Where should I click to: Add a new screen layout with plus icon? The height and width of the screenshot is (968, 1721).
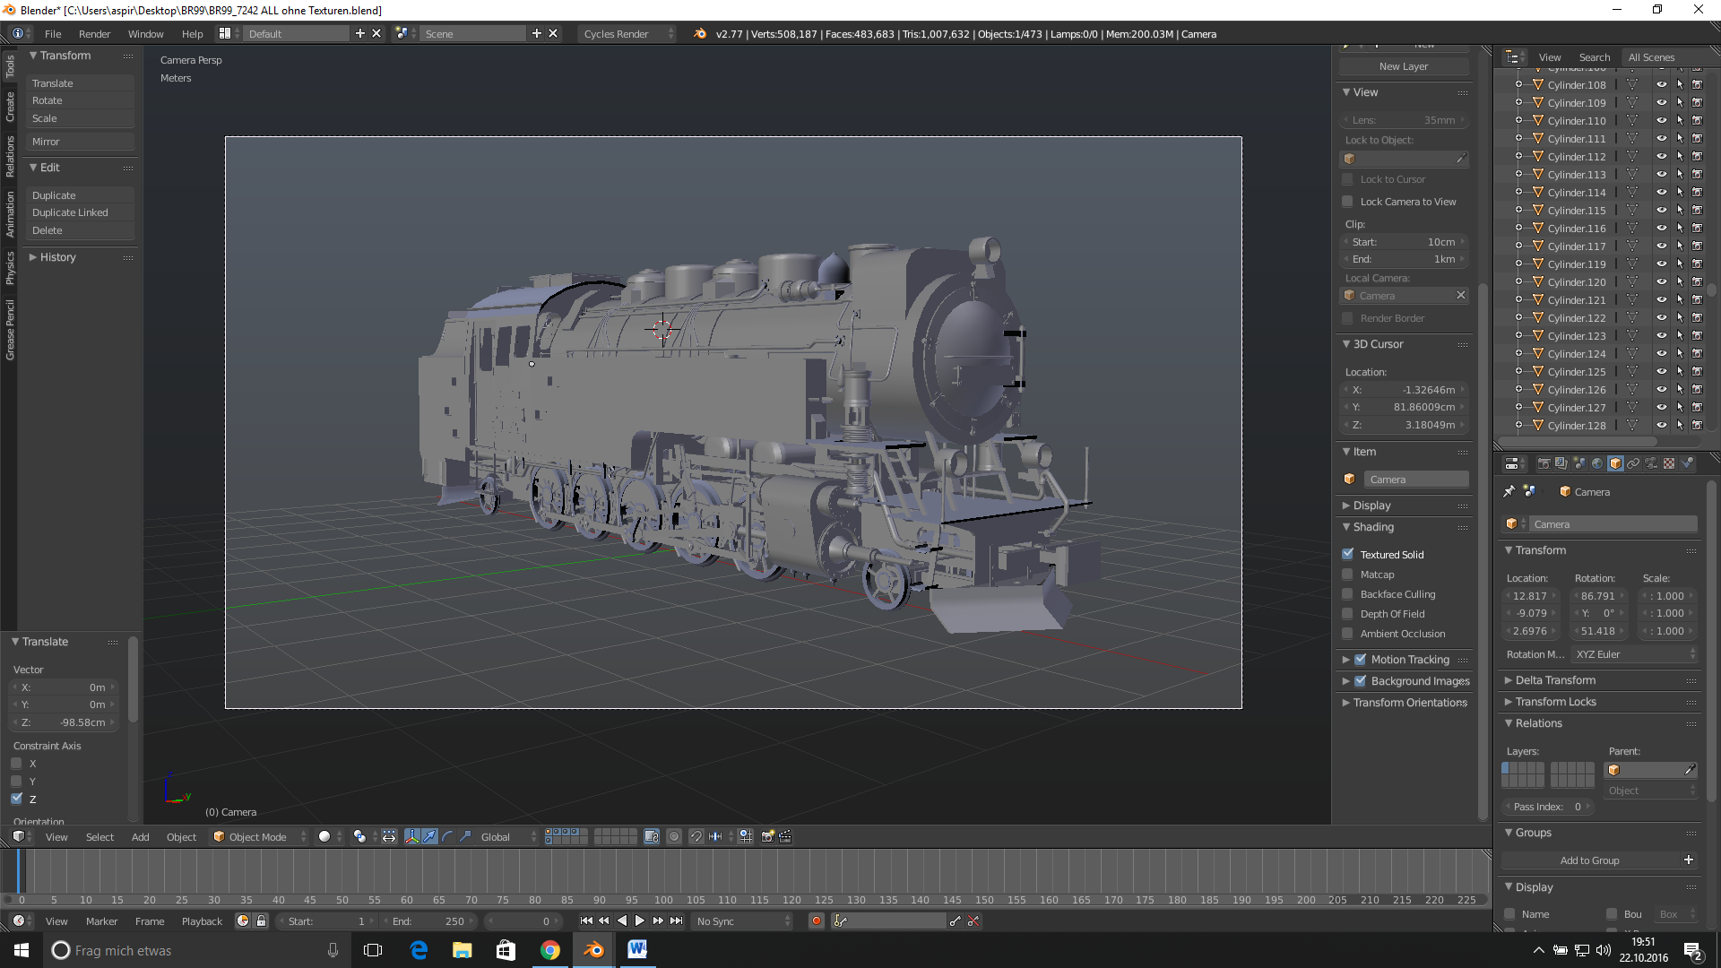point(360,33)
